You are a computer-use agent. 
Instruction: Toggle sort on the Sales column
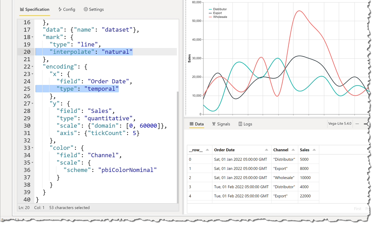315,150
